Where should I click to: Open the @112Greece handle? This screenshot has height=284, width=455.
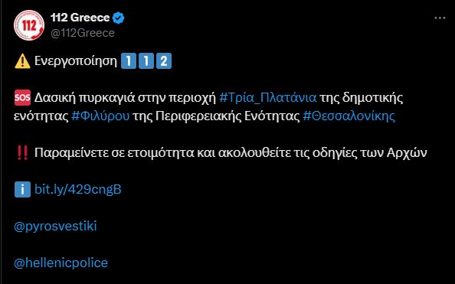pyautogui.click(x=83, y=33)
